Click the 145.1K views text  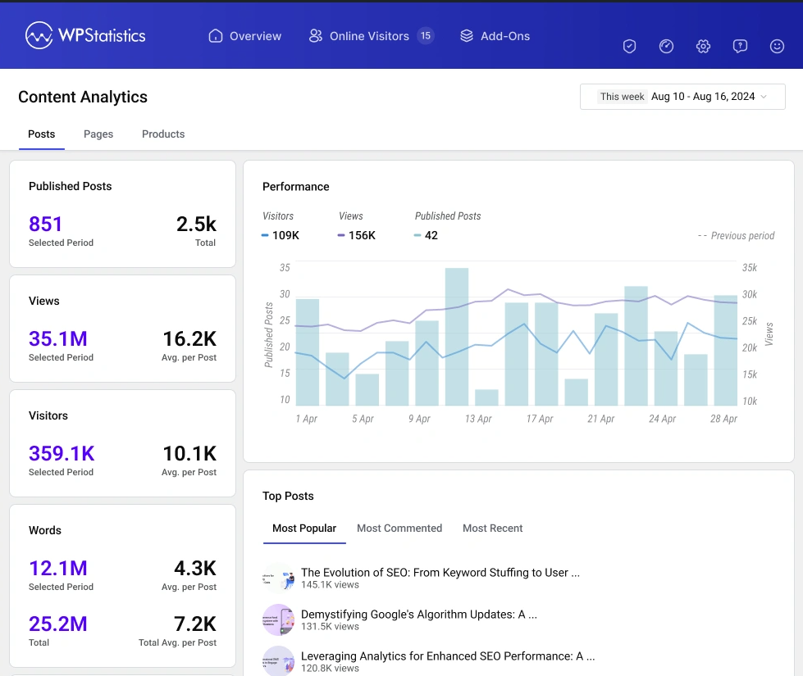[330, 585]
